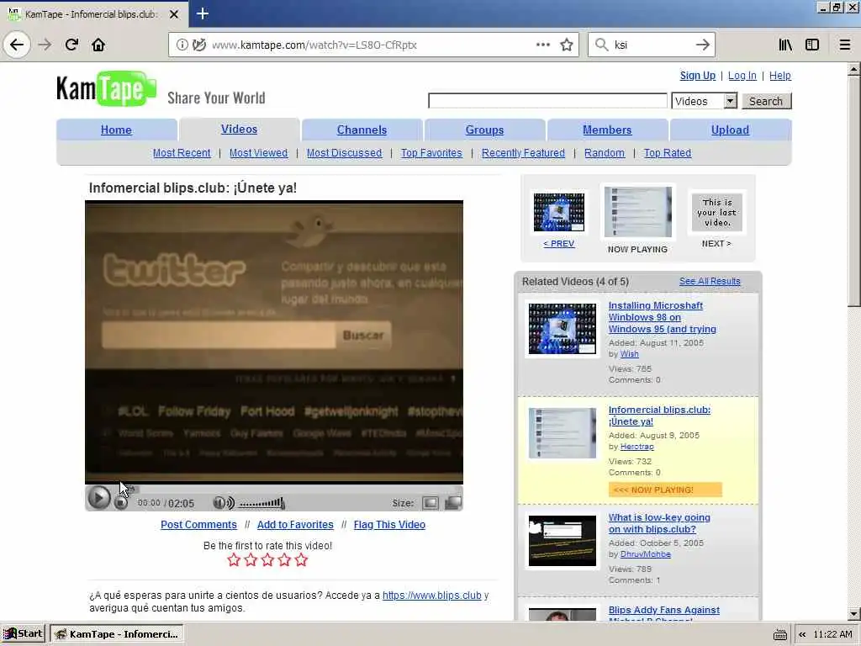This screenshot has height=646, width=861.
Task: Open the Library icon in toolbar
Action: [785, 45]
